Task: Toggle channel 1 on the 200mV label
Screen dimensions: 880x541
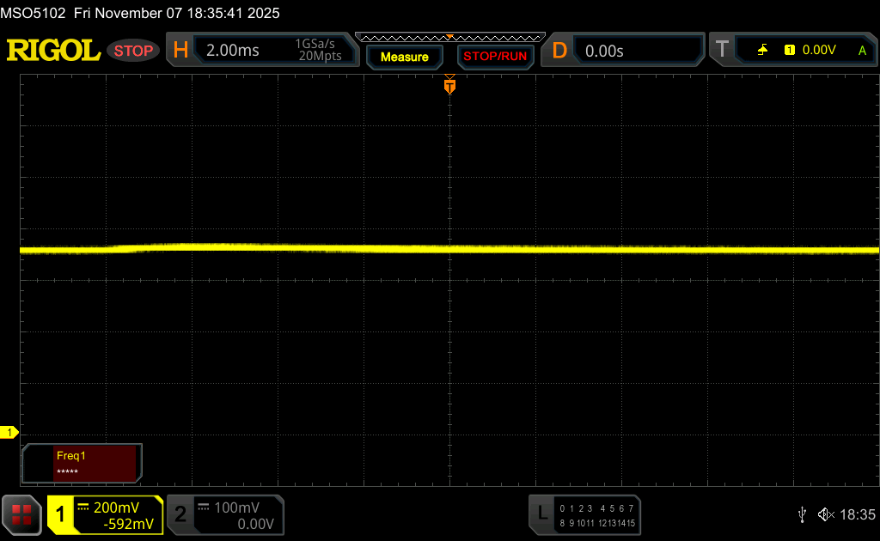Action: click(x=115, y=508)
